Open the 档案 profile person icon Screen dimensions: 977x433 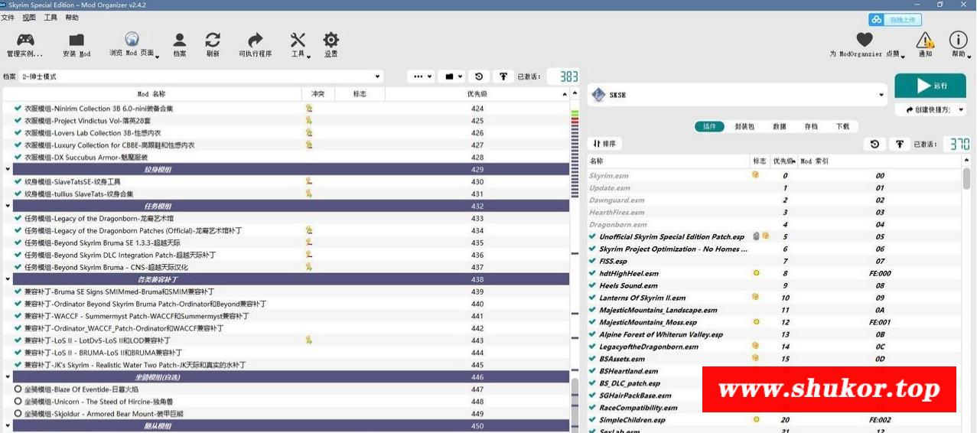(x=179, y=40)
